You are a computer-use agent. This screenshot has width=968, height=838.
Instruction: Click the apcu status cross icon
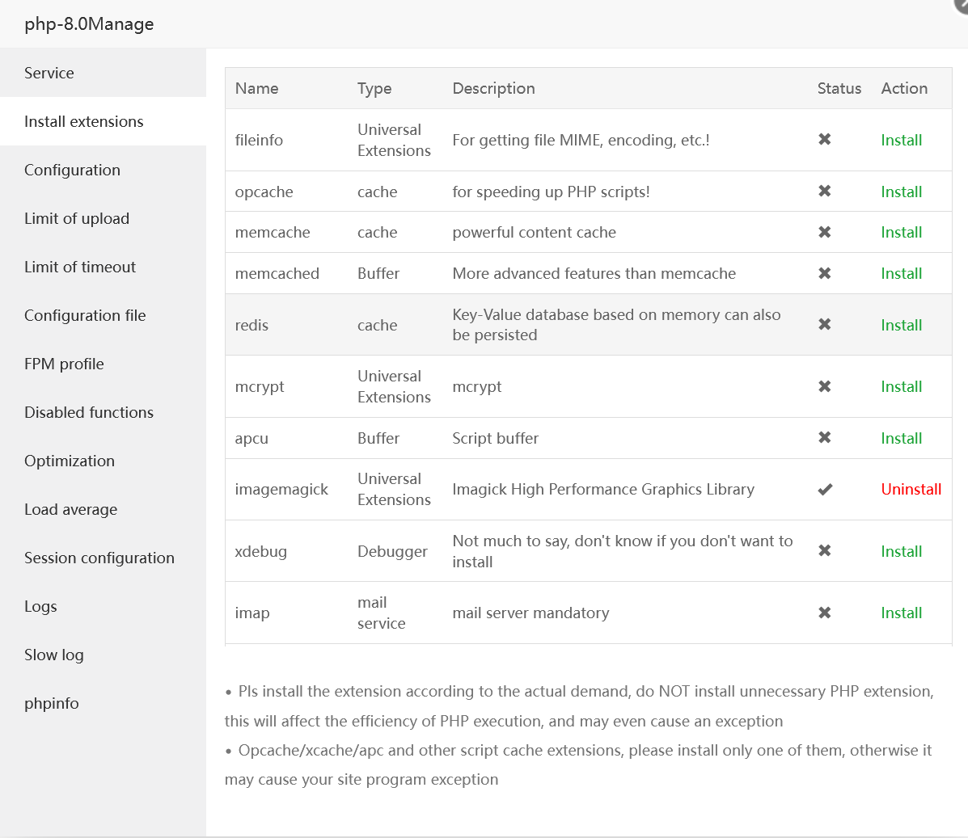pyautogui.click(x=824, y=438)
